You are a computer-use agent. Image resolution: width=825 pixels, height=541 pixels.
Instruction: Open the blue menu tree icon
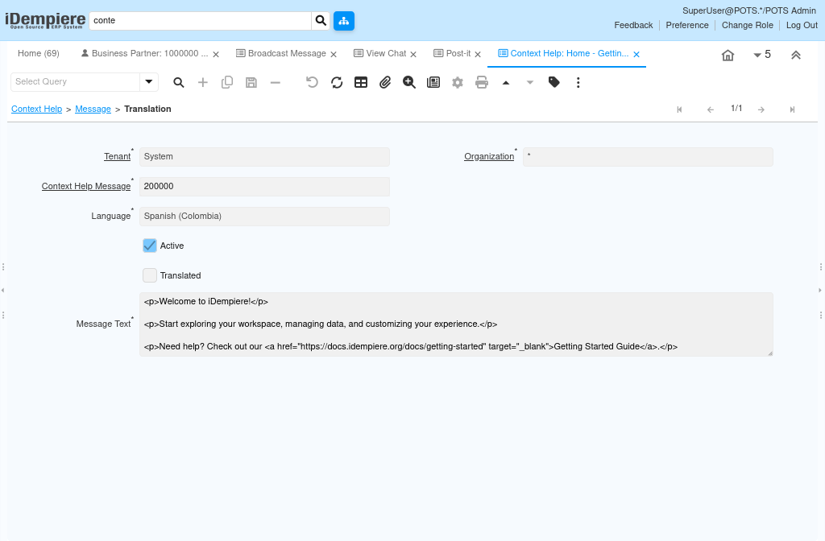[x=343, y=20]
